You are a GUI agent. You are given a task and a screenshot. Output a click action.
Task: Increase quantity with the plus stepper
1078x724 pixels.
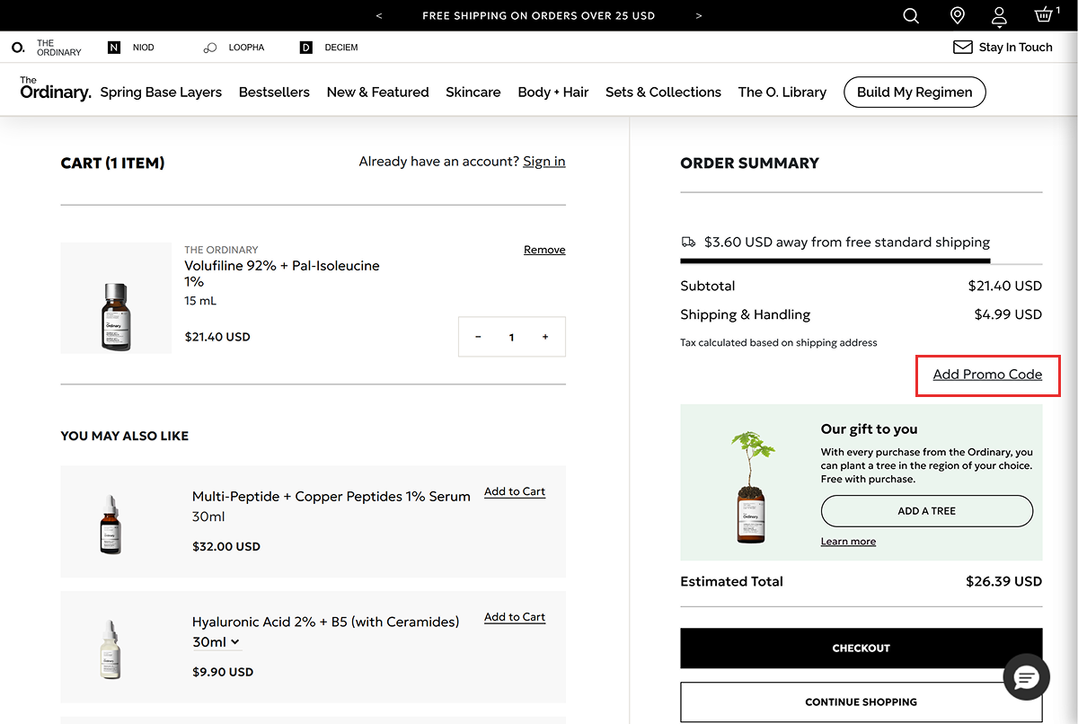pos(544,336)
